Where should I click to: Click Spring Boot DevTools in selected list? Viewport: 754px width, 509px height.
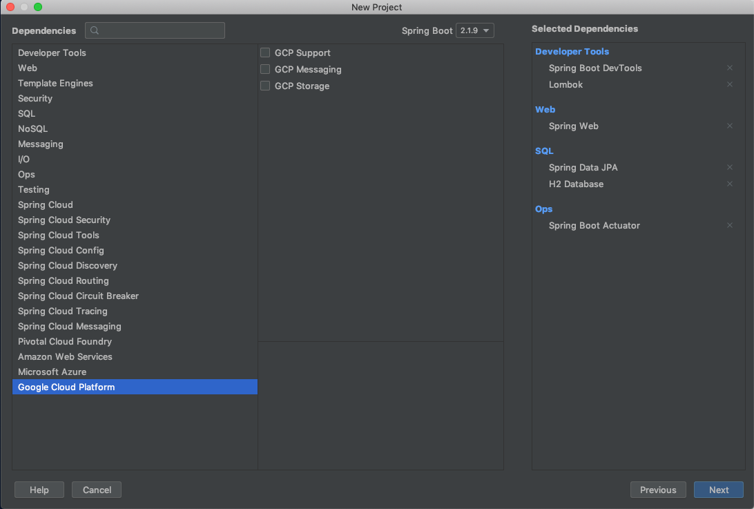click(594, 68)
